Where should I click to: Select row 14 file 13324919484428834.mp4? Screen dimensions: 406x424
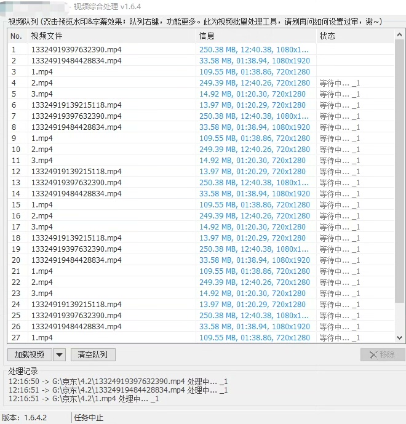pos(76,194)
